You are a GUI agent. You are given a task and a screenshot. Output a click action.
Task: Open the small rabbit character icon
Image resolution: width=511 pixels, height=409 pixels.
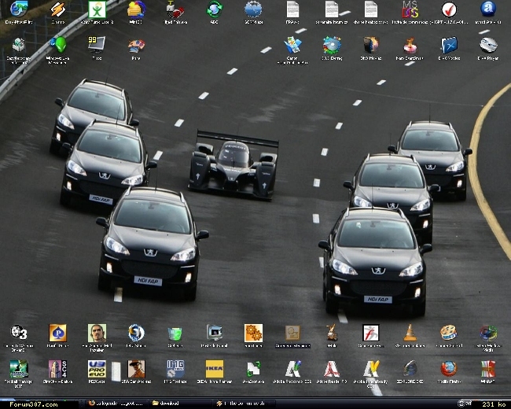tap(332, 333)
